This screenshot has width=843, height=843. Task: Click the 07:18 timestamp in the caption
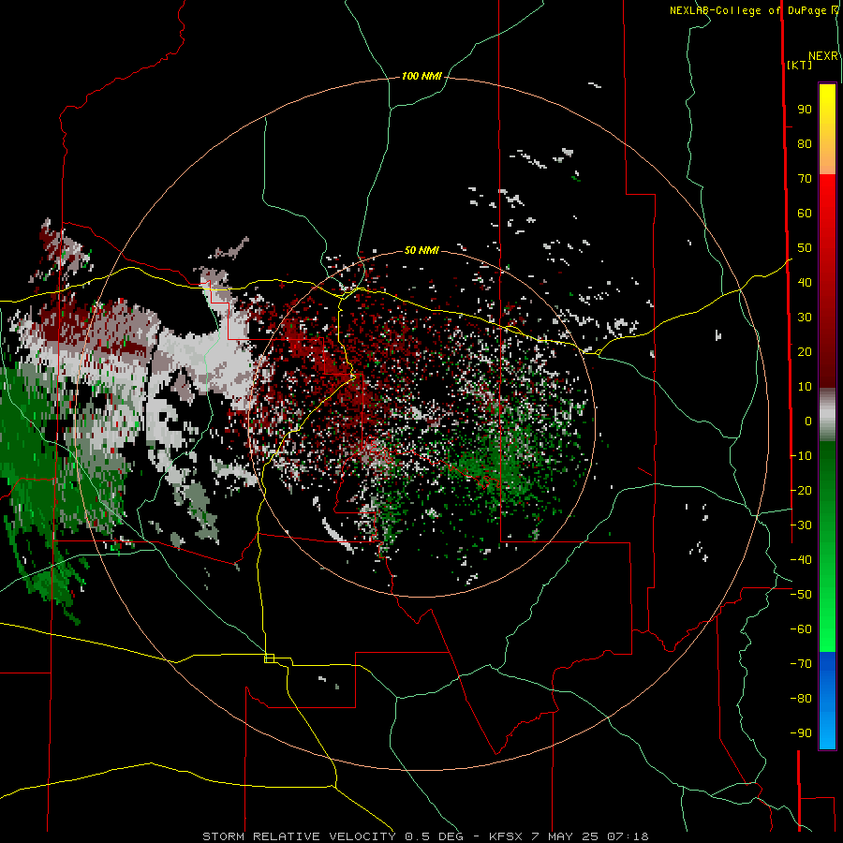tap(628, 836)
